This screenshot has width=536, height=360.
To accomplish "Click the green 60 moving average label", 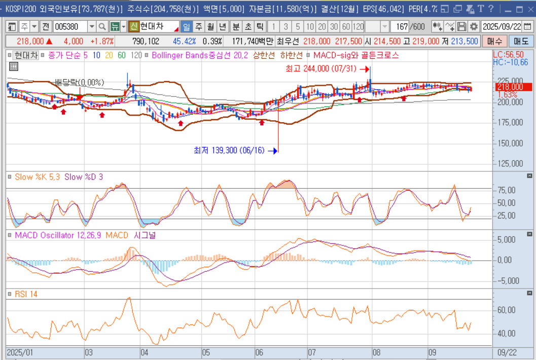I will coord(122,55).
